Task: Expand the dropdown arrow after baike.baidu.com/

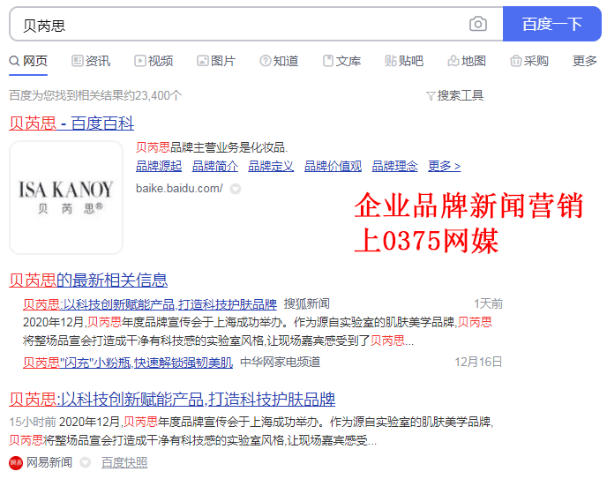Action: [236, 189]
